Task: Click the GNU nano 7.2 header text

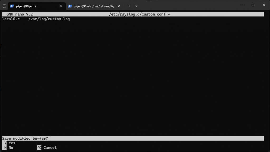Action: 20,14
